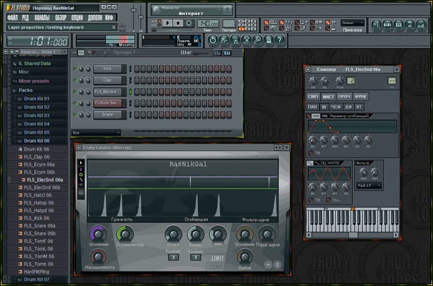Click the microphone shortcut icon

[257, 40]
